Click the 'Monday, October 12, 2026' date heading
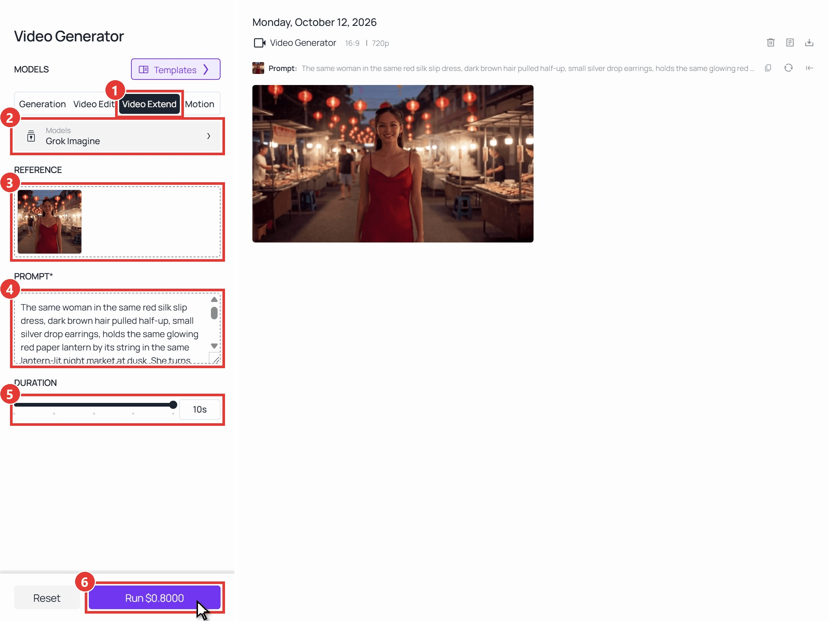This screenshot has height=621, width=829. pyautogui.click(x=315, y=23)
